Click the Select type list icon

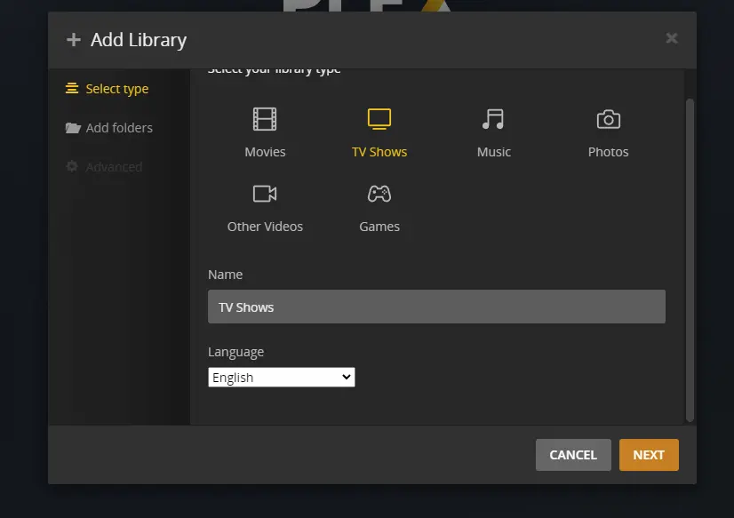point(72,89)
